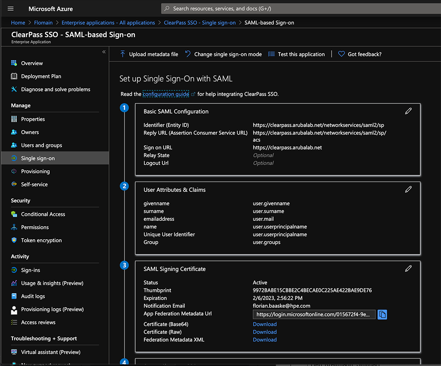Open the hamburger portal menu

pyautogui.click(x=11, y=9)
